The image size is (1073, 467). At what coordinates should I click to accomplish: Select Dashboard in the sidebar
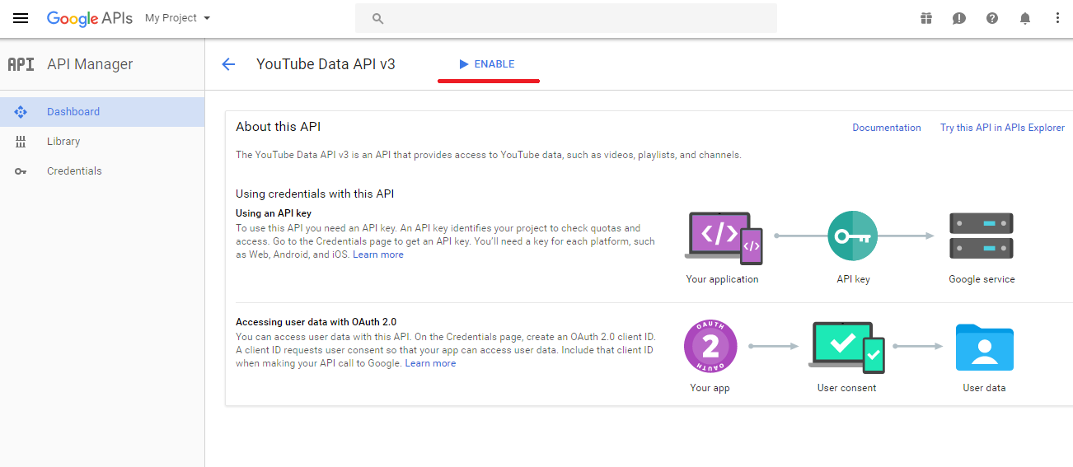[102, 112]
